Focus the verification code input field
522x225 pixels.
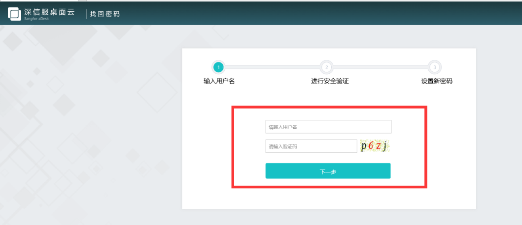(x=311, y=146)
